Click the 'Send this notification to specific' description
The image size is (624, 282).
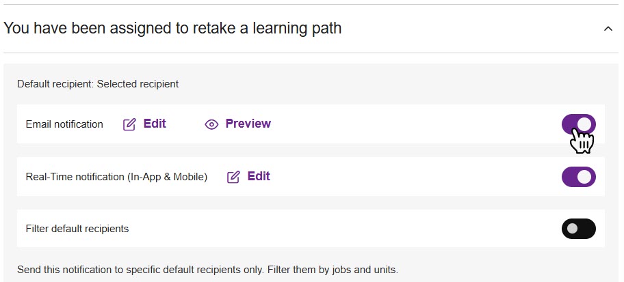[207, 270]
